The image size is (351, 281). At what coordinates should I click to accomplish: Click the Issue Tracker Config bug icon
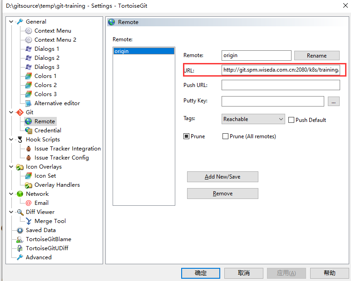tap(29, 158)
